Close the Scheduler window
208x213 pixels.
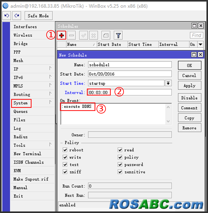[x=201, y=25]
